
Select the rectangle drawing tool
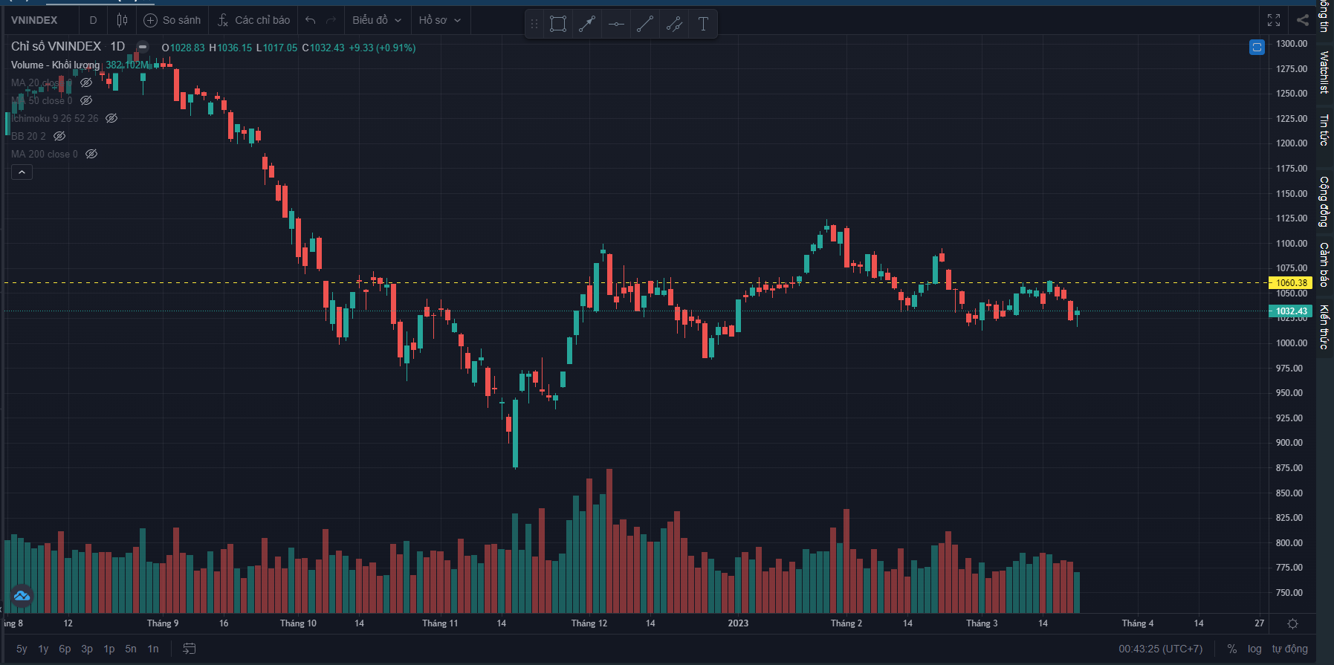557,24
